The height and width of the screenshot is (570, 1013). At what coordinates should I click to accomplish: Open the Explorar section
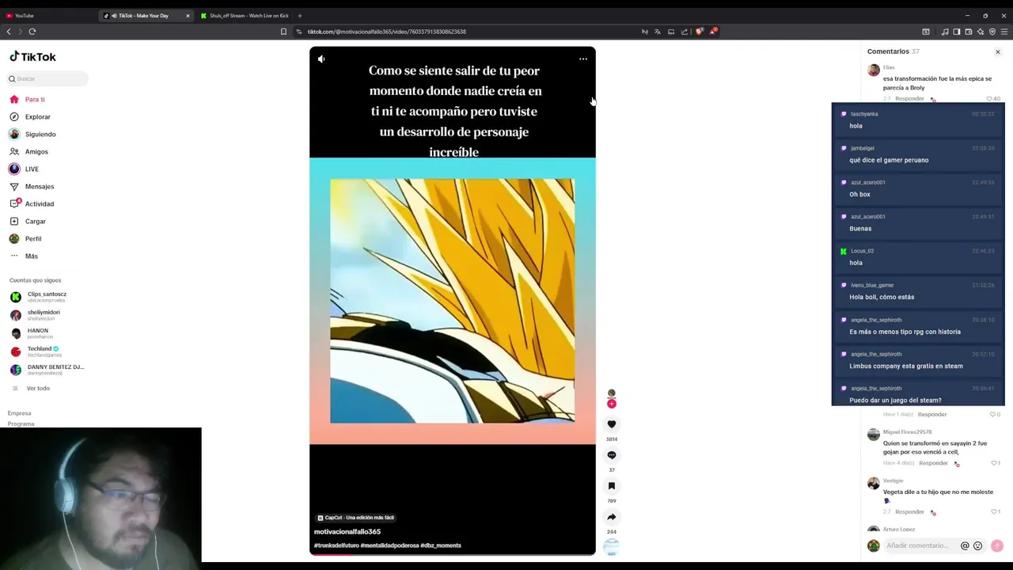click(30, 117)
